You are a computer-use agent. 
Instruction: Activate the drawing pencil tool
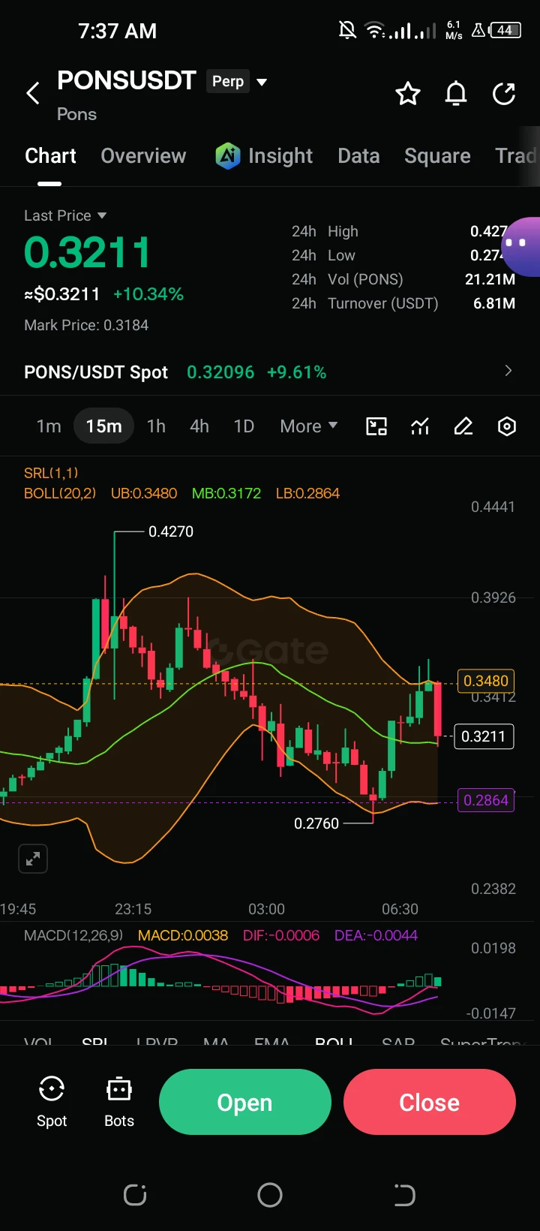463,426
